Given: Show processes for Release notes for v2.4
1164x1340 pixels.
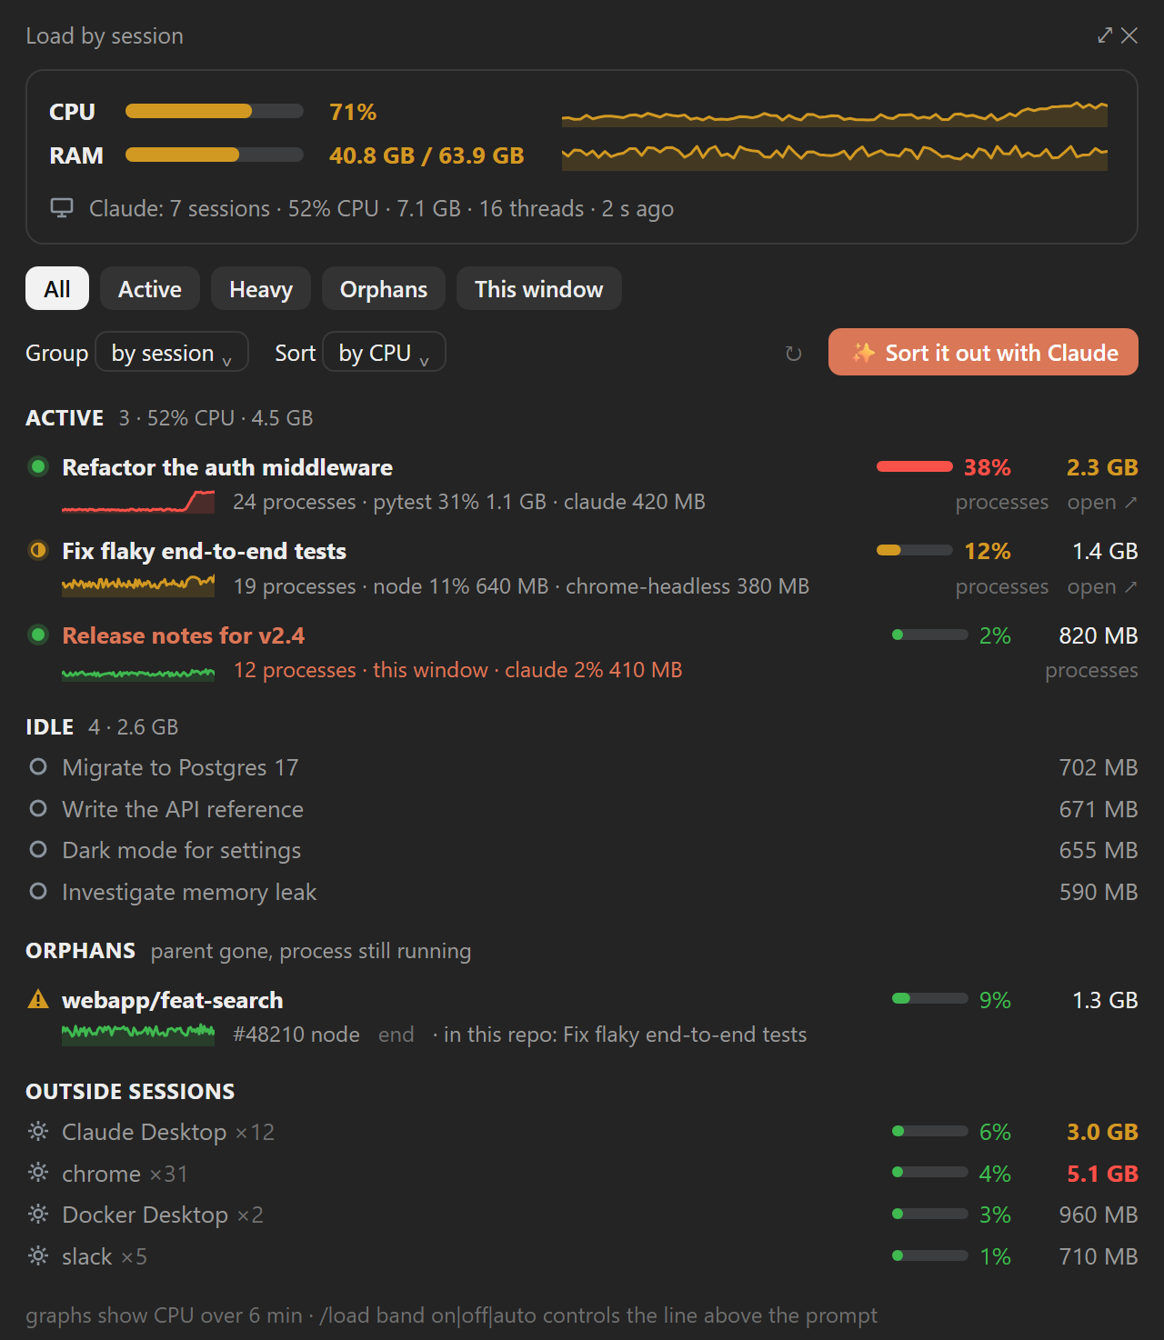Looking at the screenshot, I should pyautogui.click(x=1091, y=670).
